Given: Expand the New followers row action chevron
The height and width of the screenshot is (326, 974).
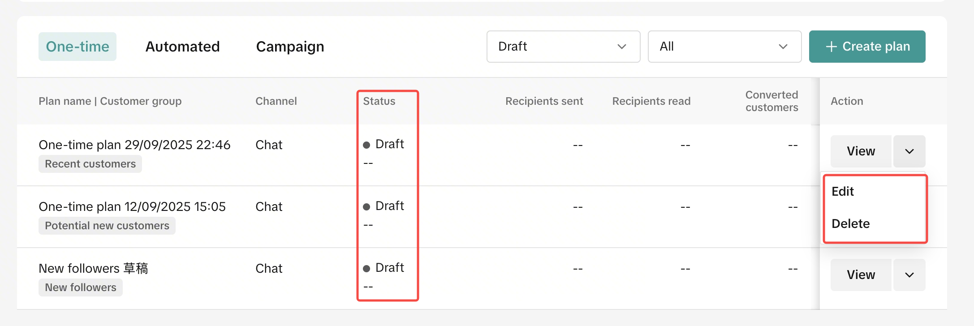Looking at the screenshot, I should click(x=909, y=275).
